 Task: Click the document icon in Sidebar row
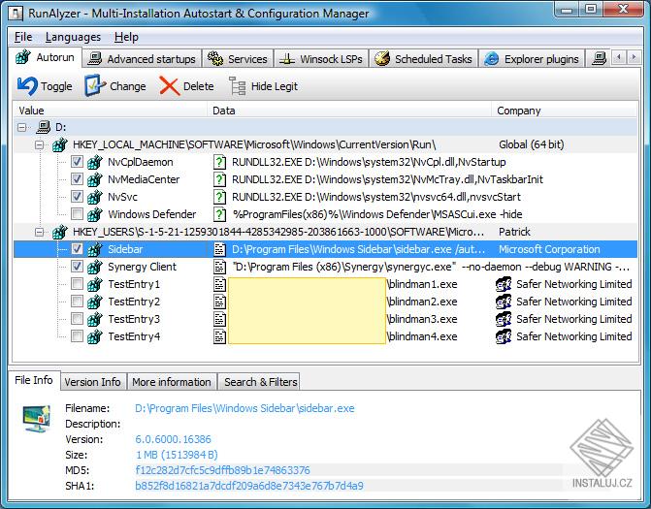click(219, 249)
